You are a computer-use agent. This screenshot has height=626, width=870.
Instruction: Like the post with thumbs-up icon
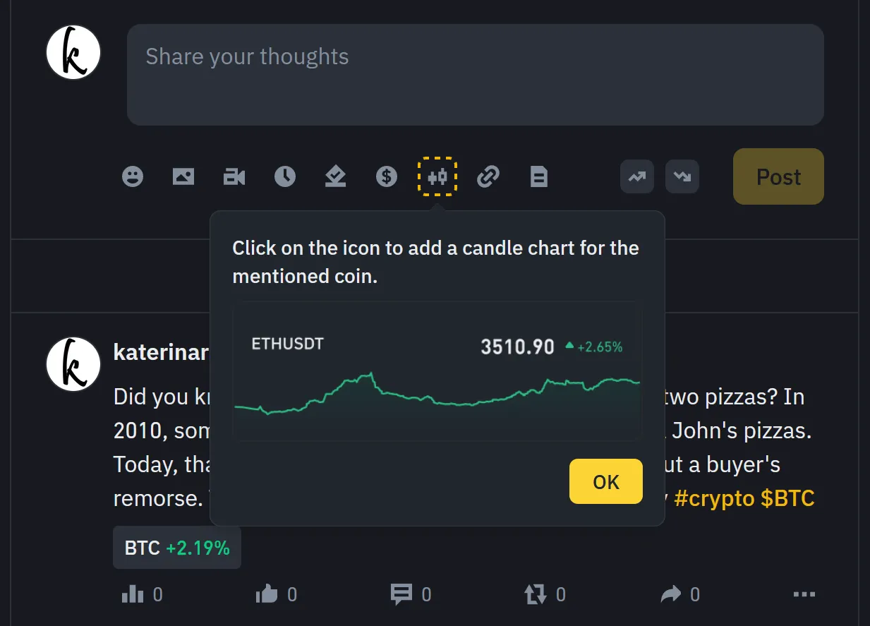[x=267, y=595]
